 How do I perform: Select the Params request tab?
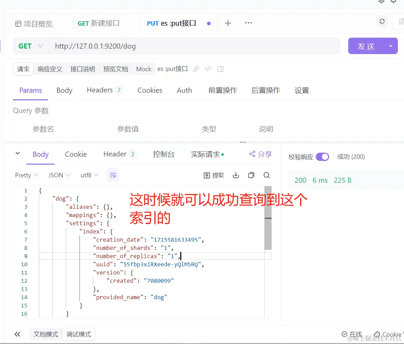pyautogui.click(x=30, y=90)
